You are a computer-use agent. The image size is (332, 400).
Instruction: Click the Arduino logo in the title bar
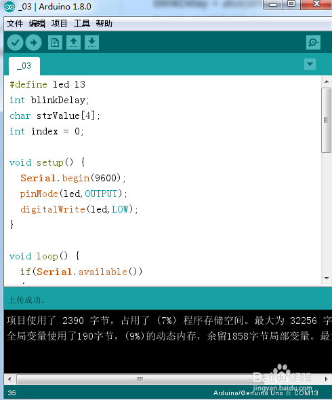pos(9,7)
